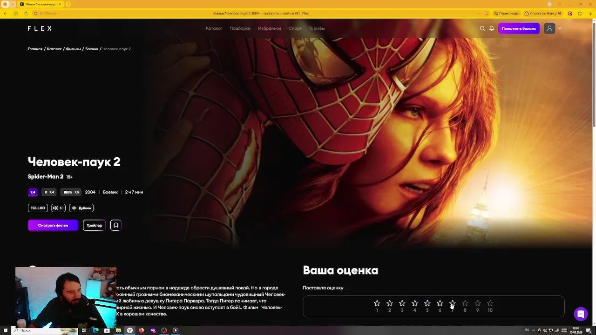The height and width of the screenshot is (335, 596).
Task: Bookmark the page in address bar
Action: click(486, 13)
